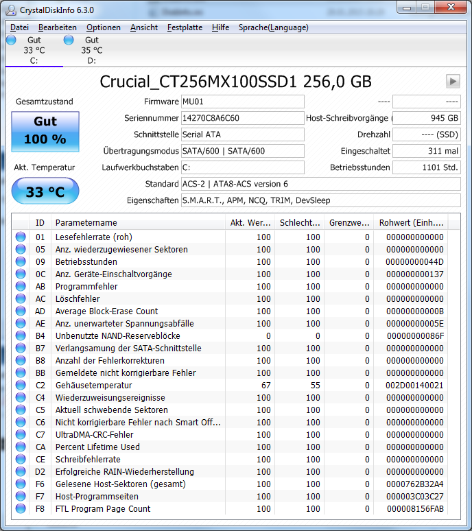Click status icon for Gemeldete nicht korrigierbare Fehler
The image size is (472, 531).
21,373
